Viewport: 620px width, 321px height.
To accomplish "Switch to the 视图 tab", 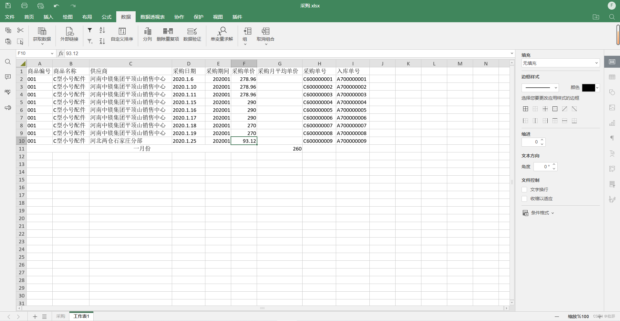I will [218, 17].
